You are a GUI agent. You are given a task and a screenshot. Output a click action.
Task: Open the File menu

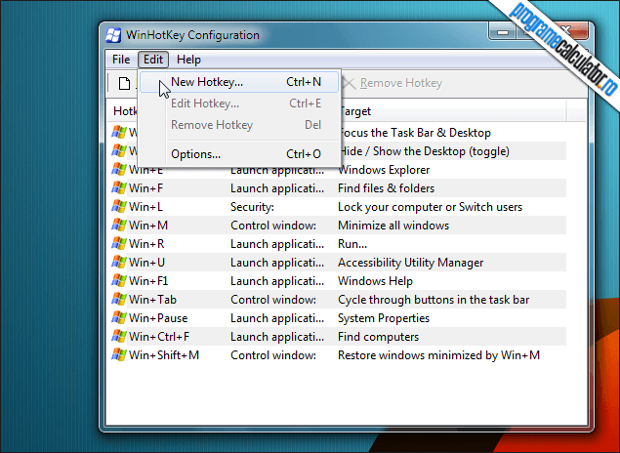point(121,60)
